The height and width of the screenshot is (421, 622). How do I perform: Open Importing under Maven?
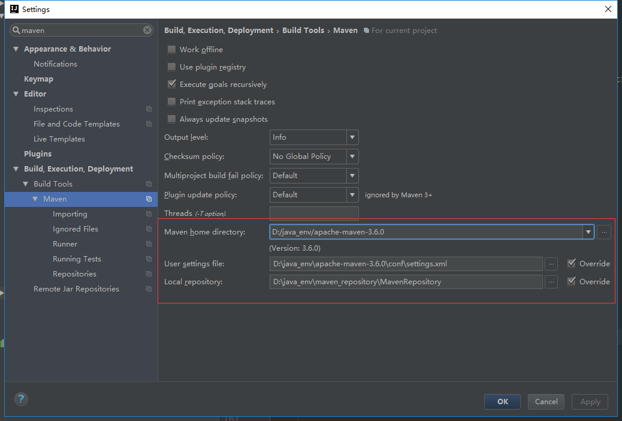coord(70,214)
